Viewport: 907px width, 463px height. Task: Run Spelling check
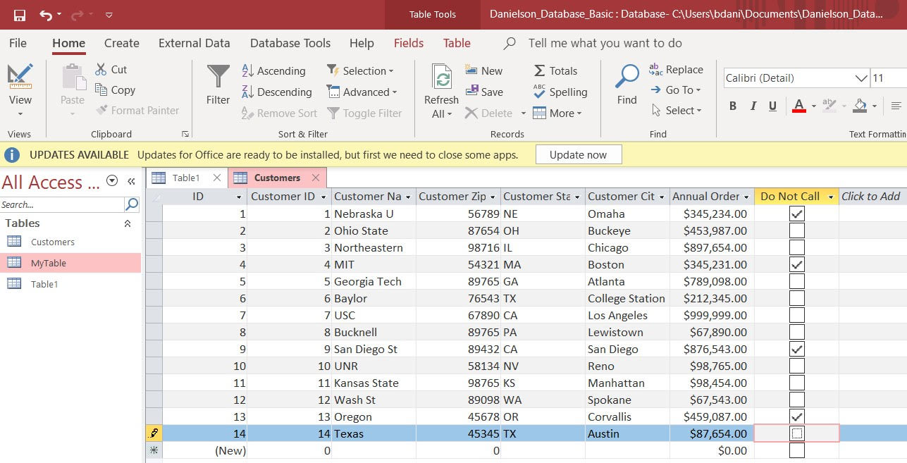point(561,92)
